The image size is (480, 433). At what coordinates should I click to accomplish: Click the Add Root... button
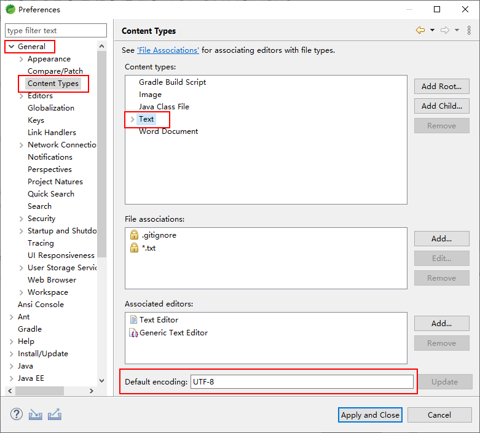pos(442,87)
